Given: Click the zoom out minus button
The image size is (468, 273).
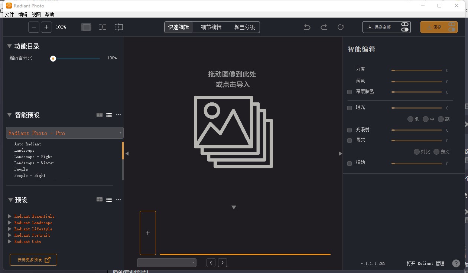Looking at the screenshot, I should pos(34,27).
